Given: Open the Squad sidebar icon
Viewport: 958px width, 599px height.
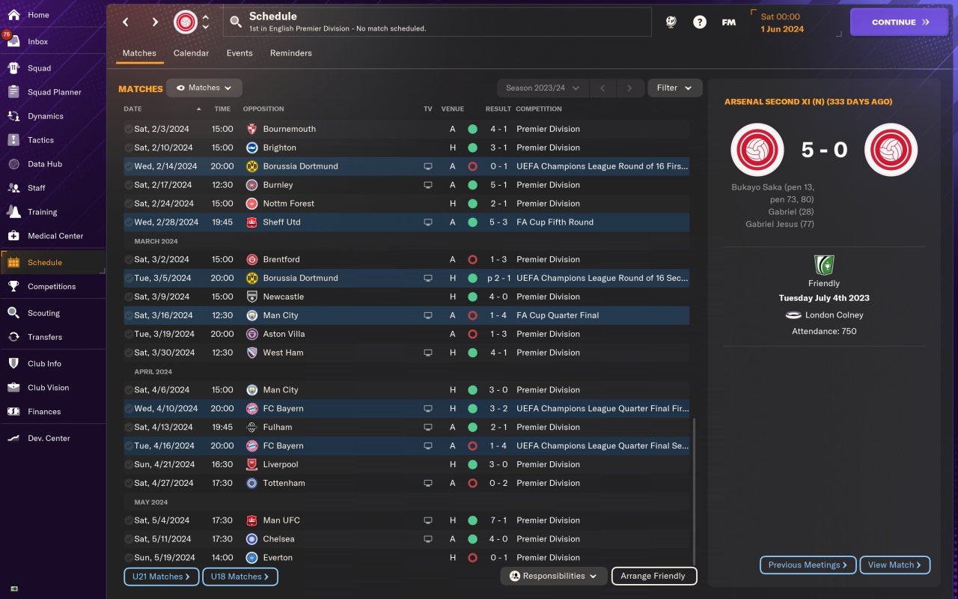Looking at the screenshot, I should [13, 68].
